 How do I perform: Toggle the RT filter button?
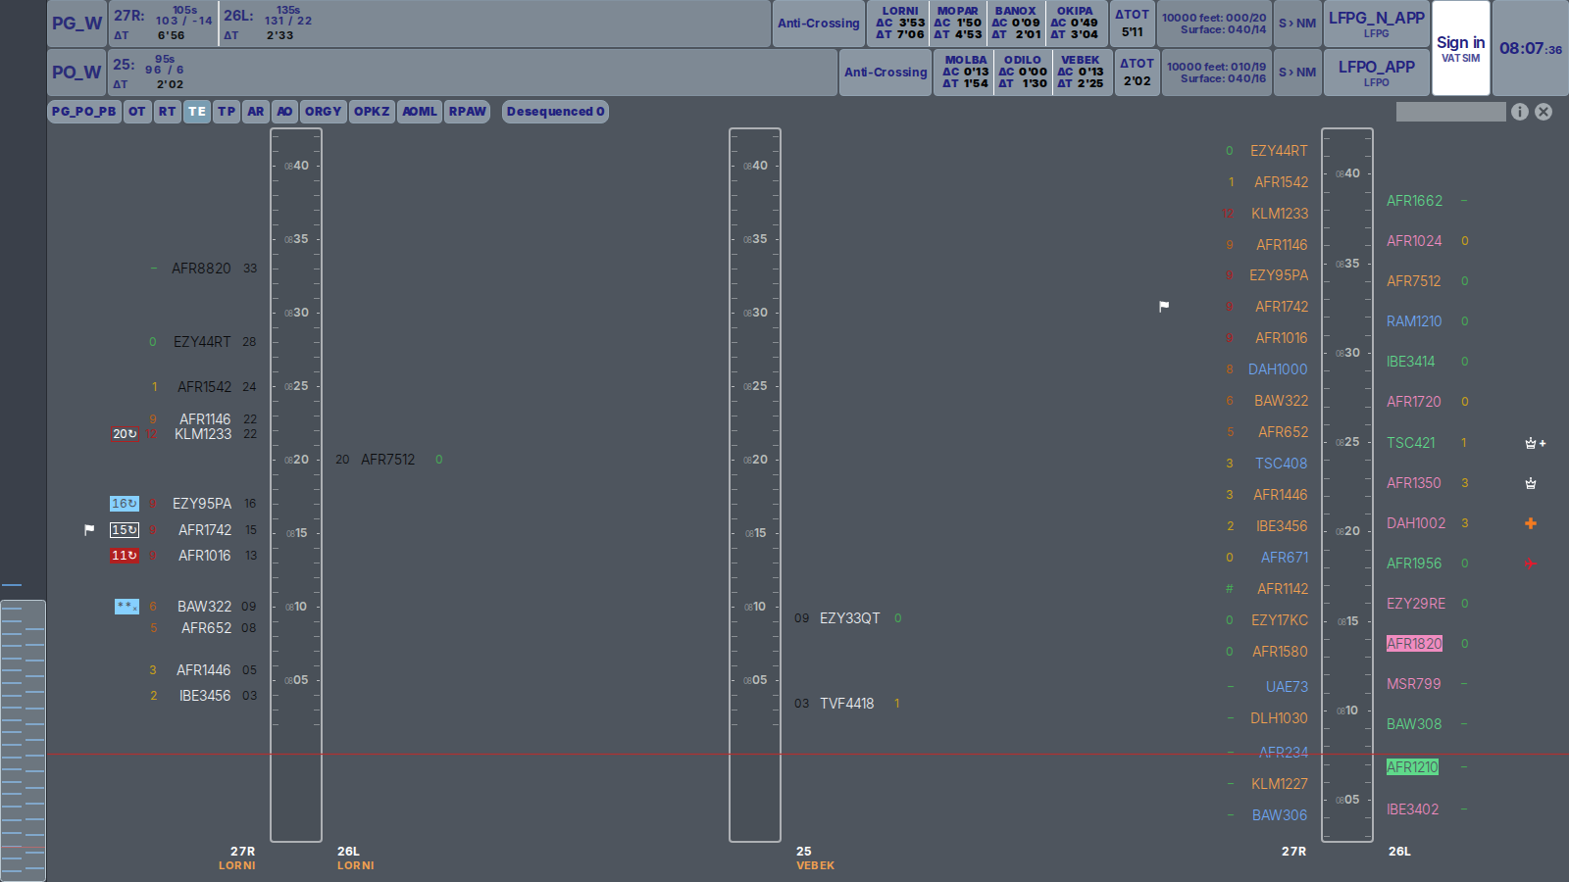[168, 112]
